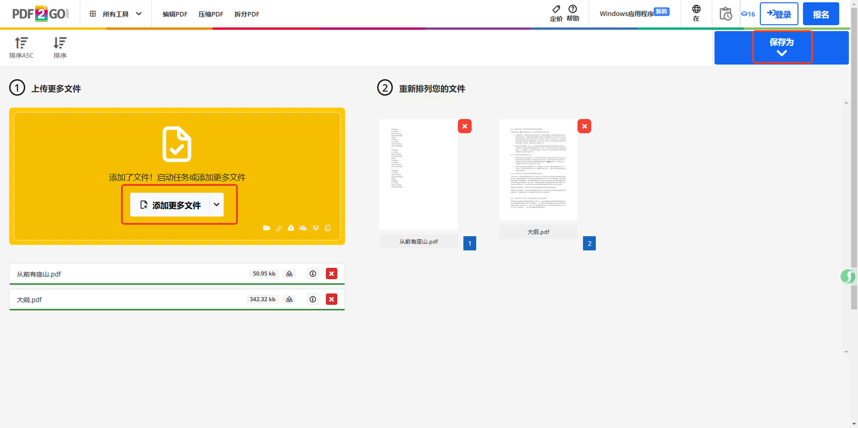Image resolution: width=858 pixels, height=428 pixels.
Task: Select the 大纲.pdf page thumbnail
Action: click(x=538, y=170)
